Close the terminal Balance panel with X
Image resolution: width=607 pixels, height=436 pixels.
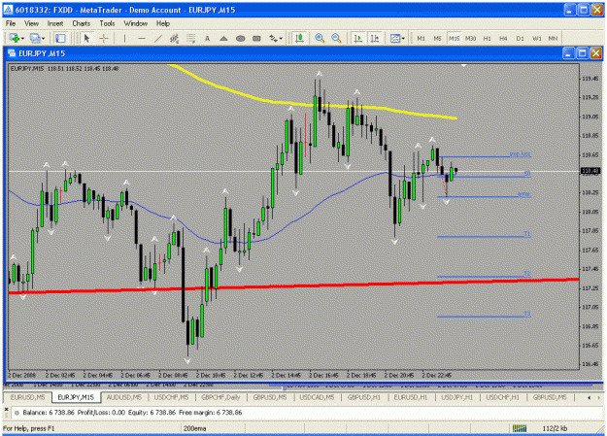point(6,409)
